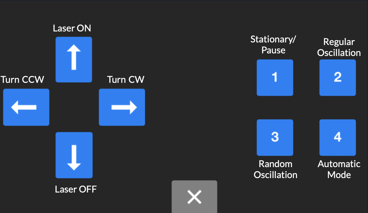Click the up arrow to turn laser on
The width and height of the screenshot is (368, 213).
74,59
